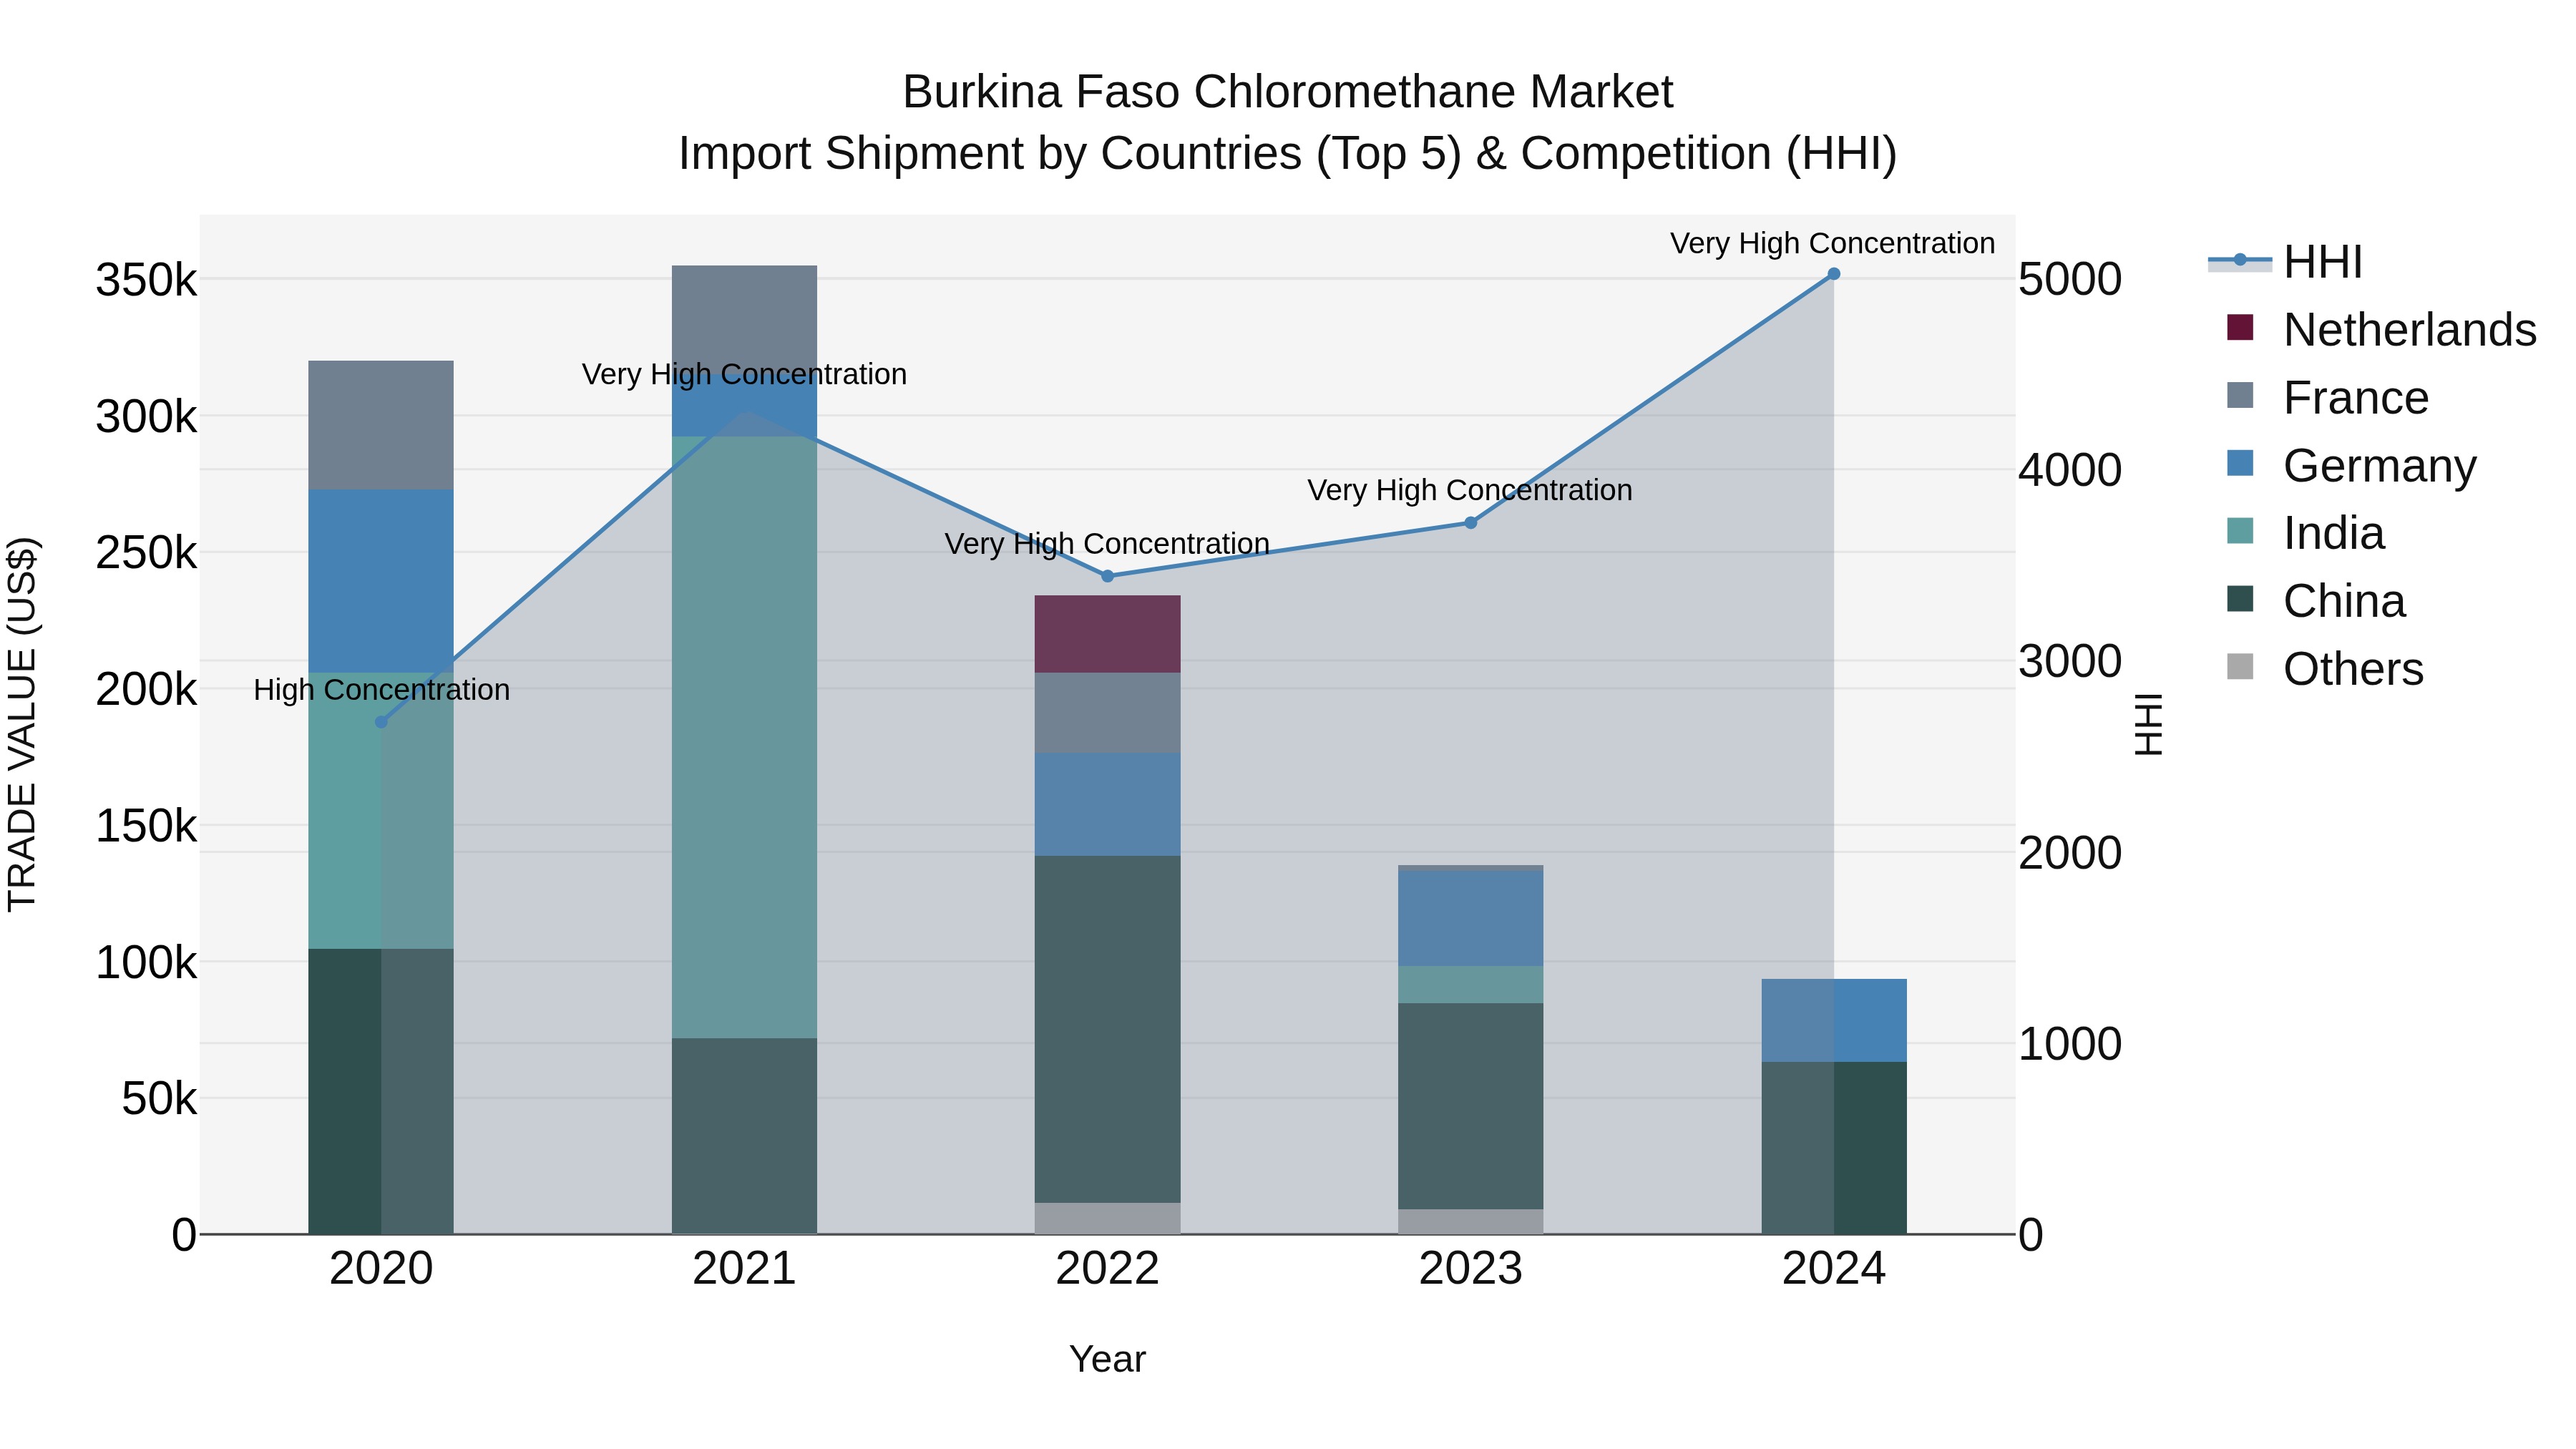Image resolution: width=2576 pixels, height=1449 pixels.
Task: Click the 2024 x-axis label
Action: [1834, 1269]
